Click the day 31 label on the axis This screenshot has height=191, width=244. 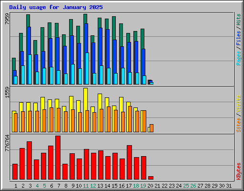[x=229, y=186]
